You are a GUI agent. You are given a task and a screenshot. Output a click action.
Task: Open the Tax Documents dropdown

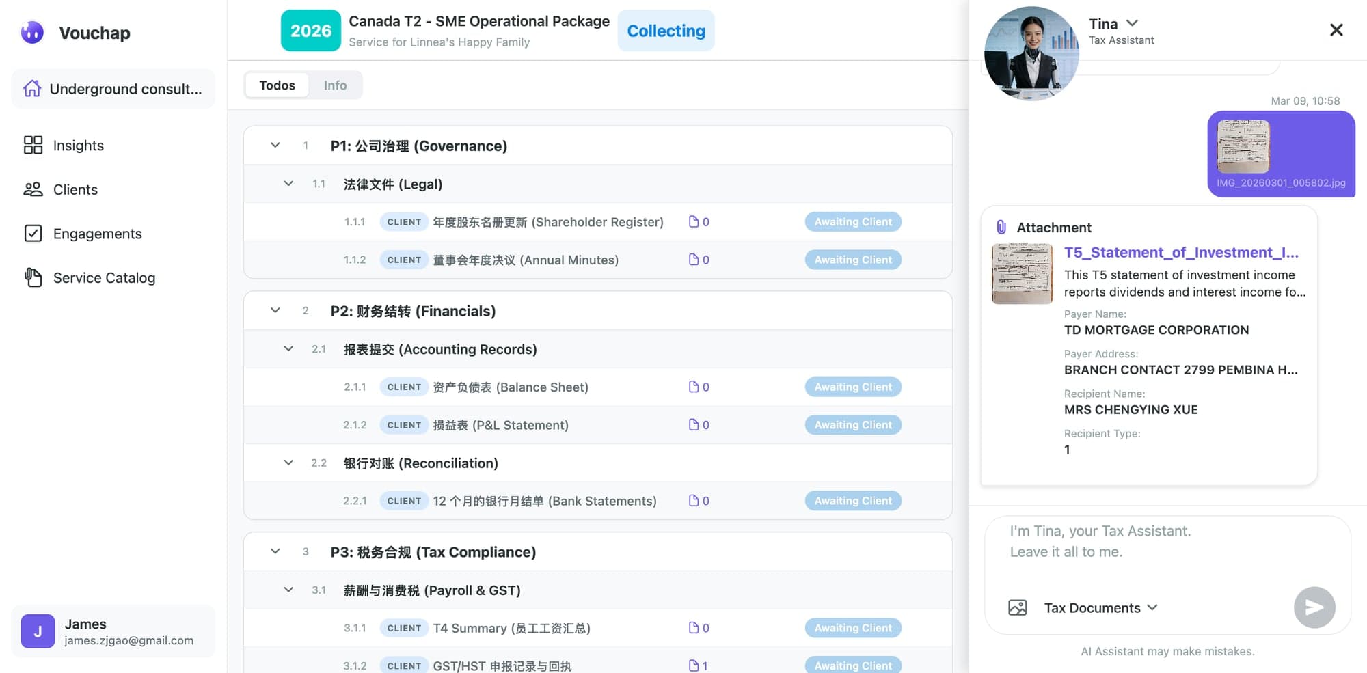(1100, 607)
